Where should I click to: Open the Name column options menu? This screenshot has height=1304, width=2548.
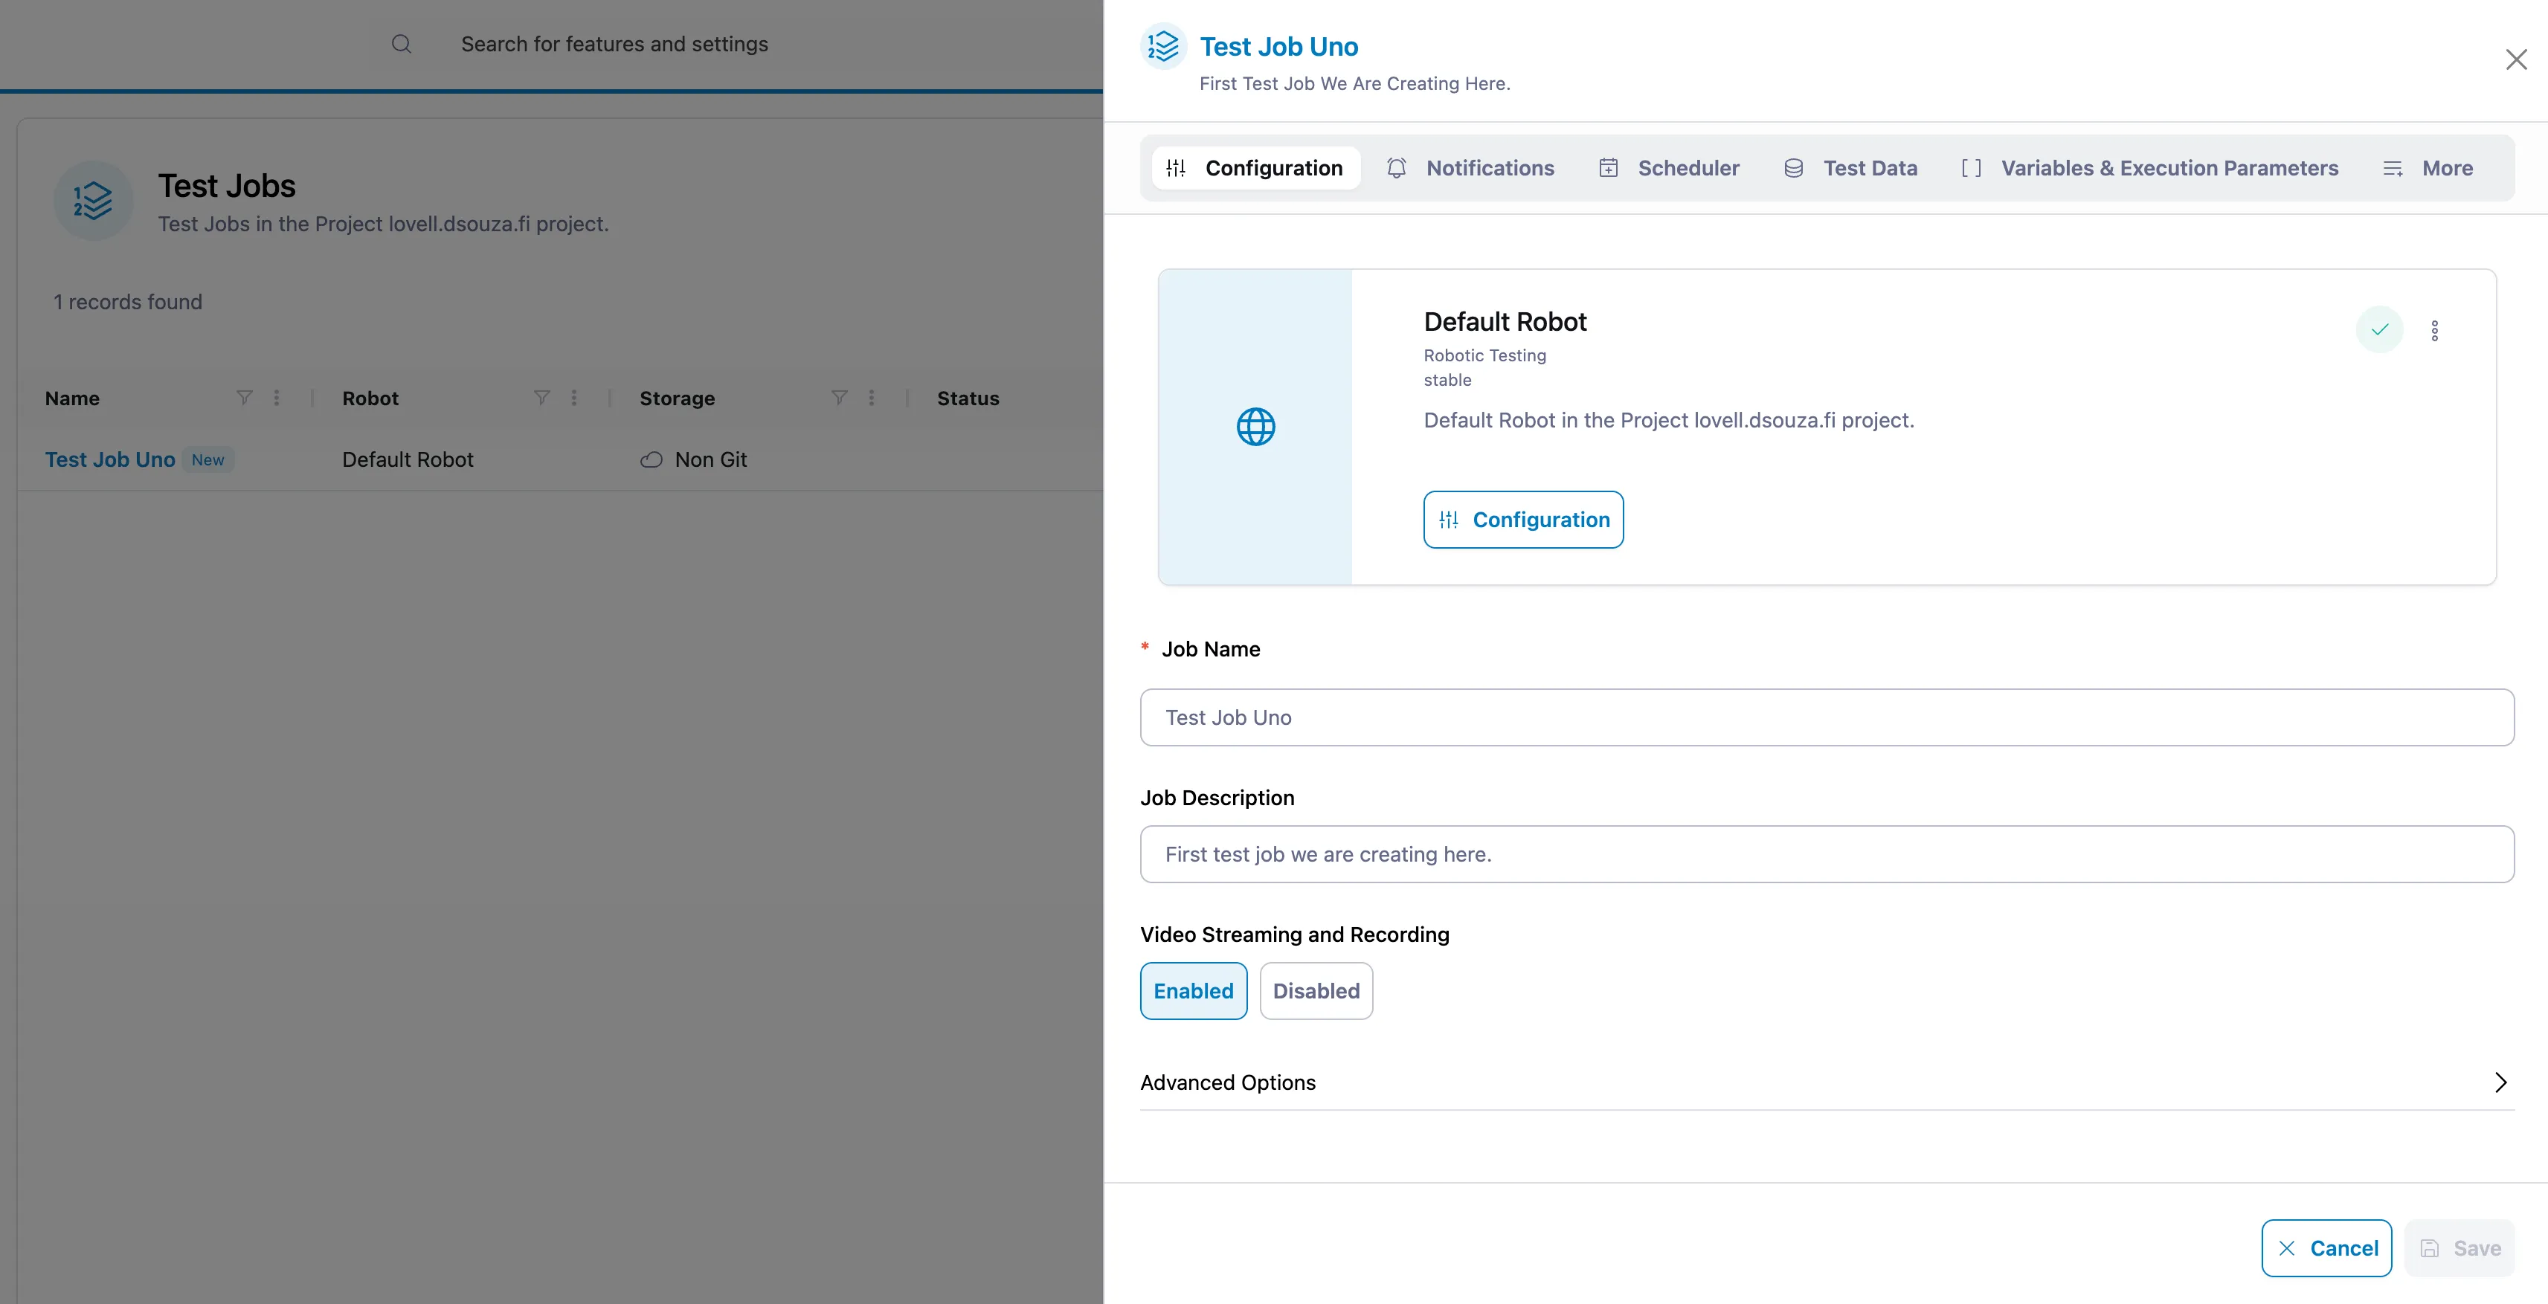click(277, 398)
